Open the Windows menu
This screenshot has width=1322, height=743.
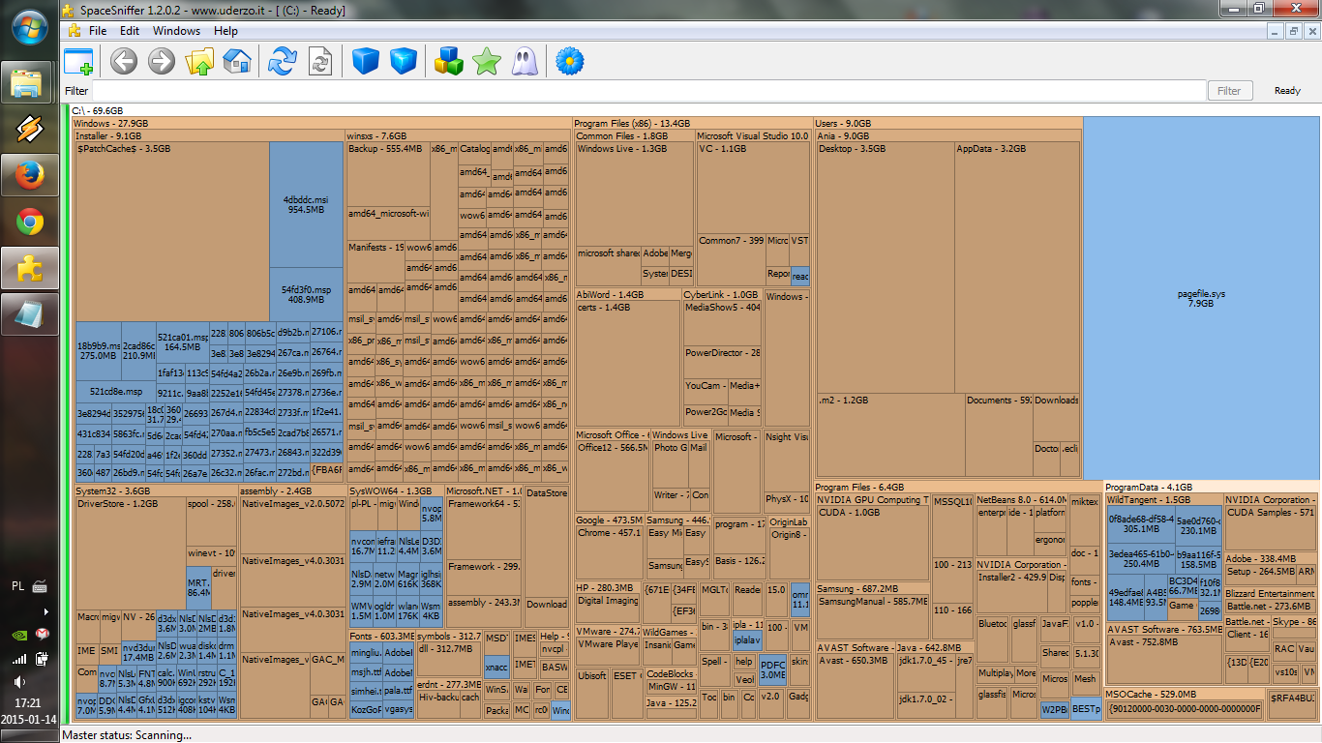pyautogui.click(x=177, y=31)
